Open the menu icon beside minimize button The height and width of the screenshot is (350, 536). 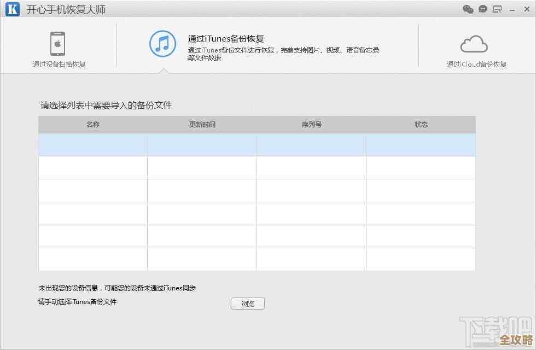[x=497, y=9]
